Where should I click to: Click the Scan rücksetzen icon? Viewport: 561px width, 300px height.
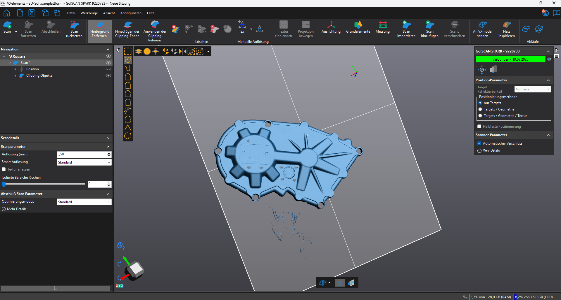pyautogui.click(x=74, y=25)
